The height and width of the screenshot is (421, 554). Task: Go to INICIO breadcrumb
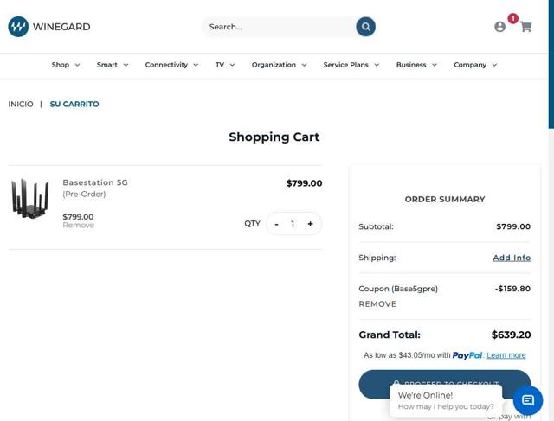(x=21, y=104)
